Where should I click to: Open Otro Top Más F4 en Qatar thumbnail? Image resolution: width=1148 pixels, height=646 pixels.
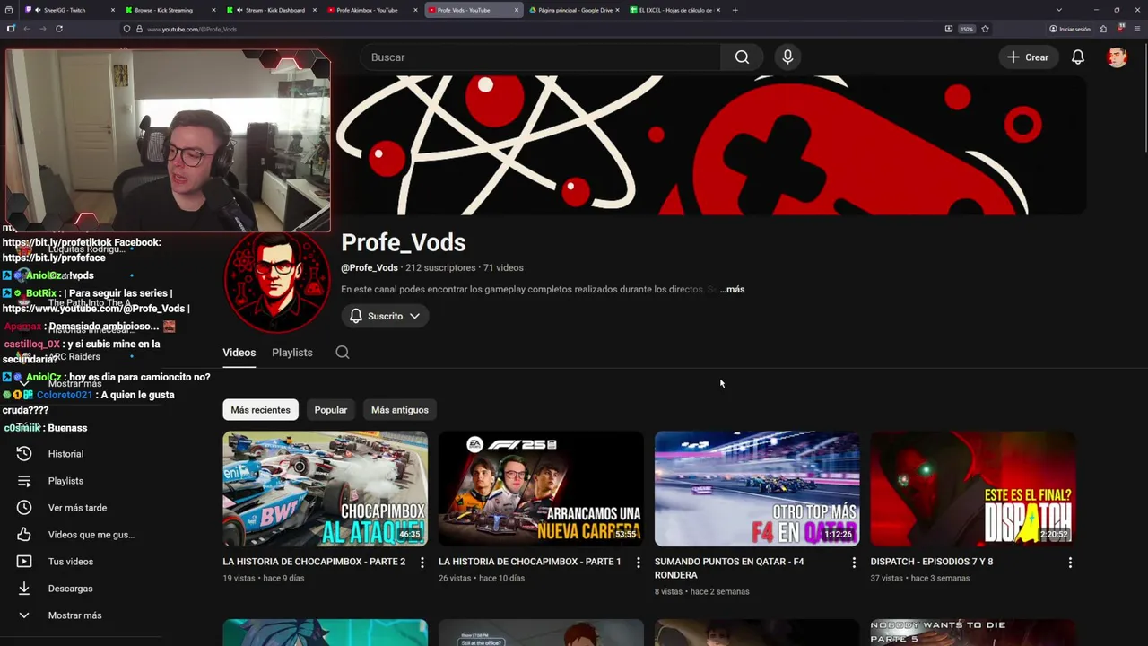click(757, 489)
